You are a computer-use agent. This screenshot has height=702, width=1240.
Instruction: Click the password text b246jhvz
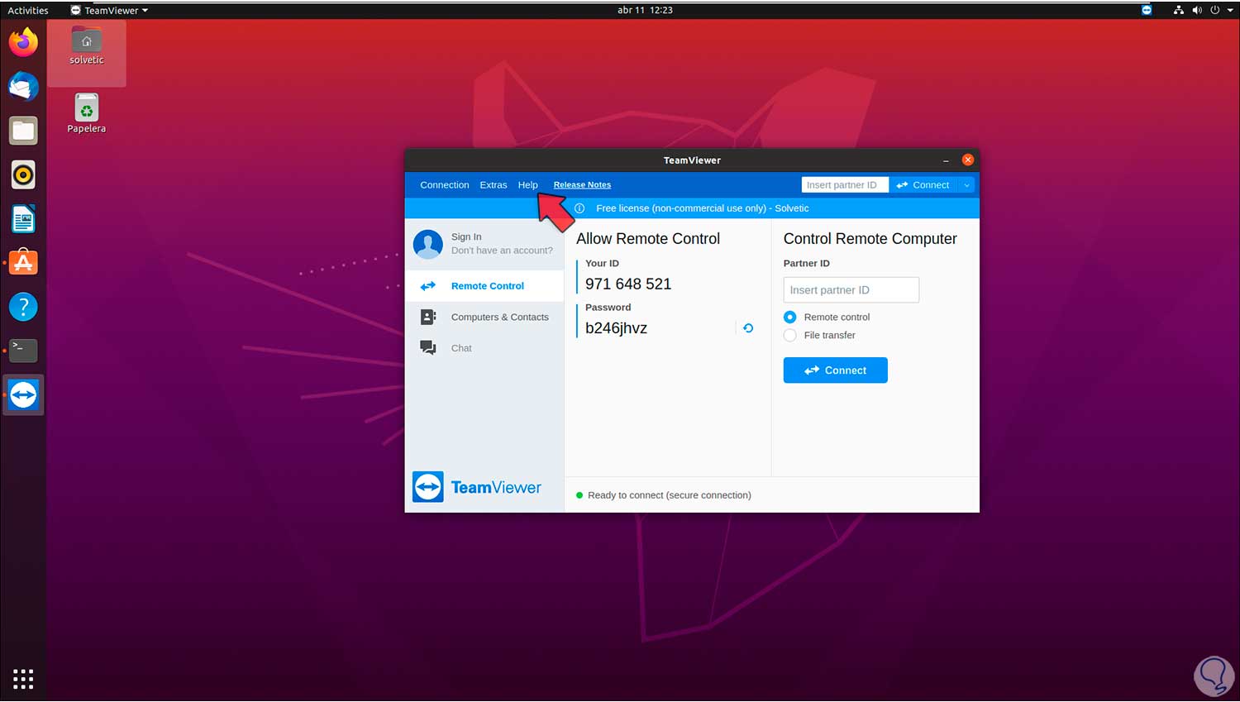pos(617,328)
